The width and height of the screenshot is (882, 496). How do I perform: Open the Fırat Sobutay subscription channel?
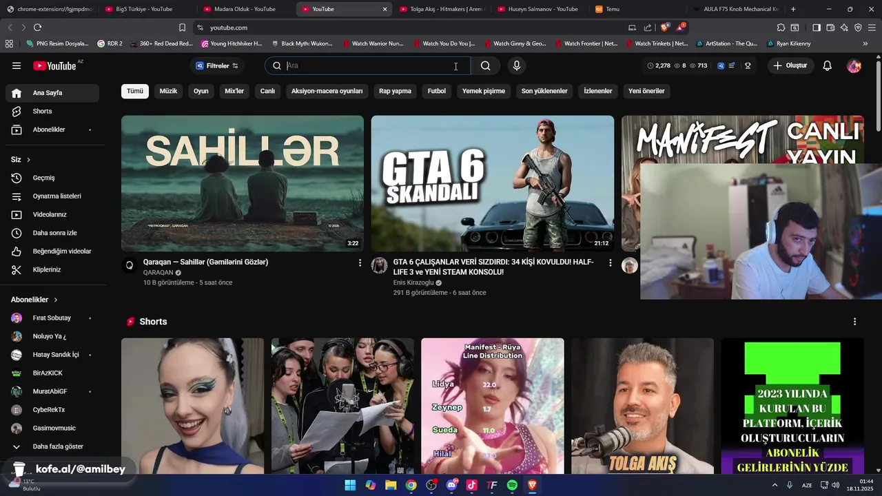coord(52,318)
